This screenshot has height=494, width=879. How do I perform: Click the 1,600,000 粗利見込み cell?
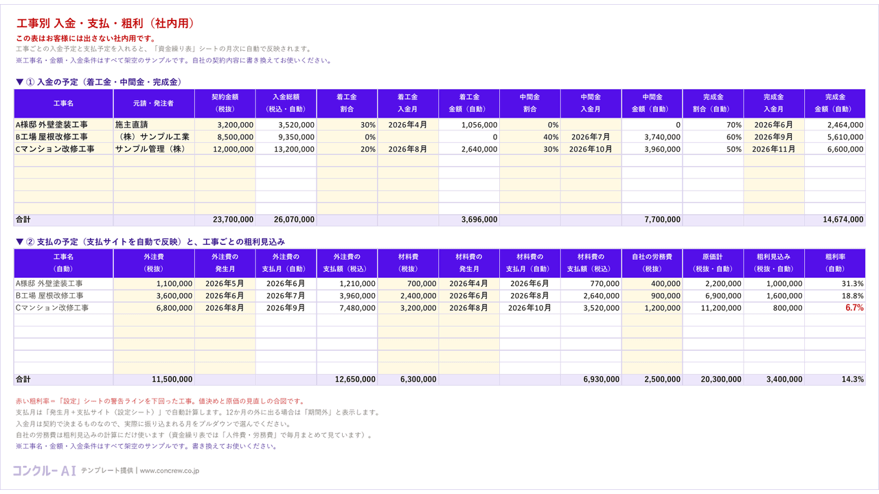(x=774, y=296)
